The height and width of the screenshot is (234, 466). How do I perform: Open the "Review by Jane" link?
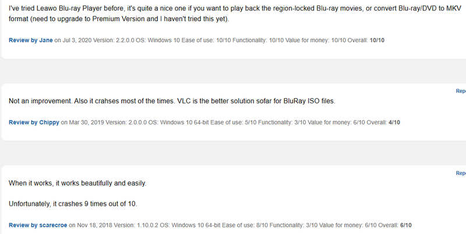tap(31, 40)
